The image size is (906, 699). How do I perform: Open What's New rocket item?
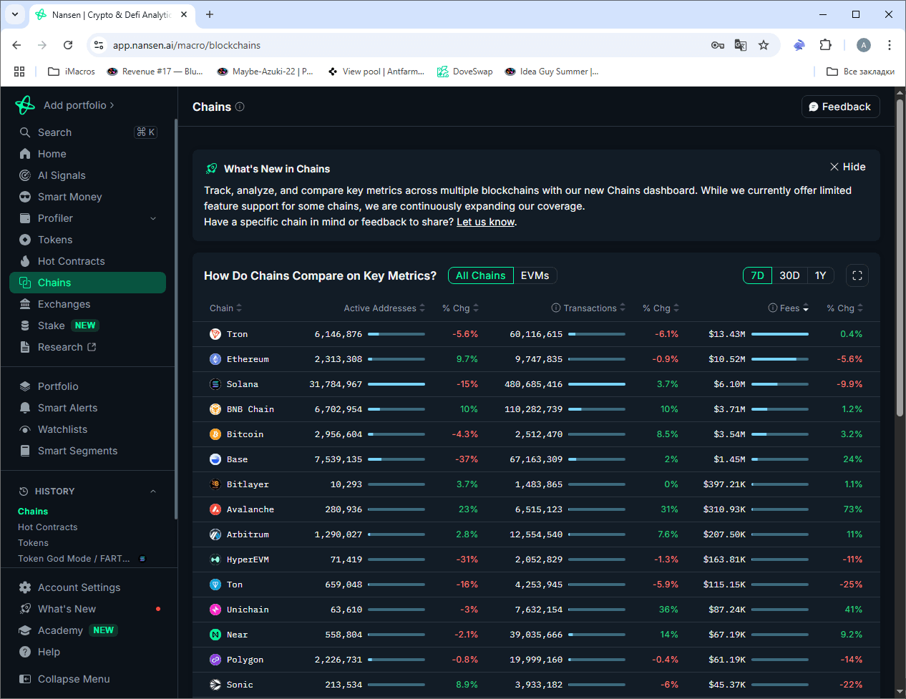(25, 609)
